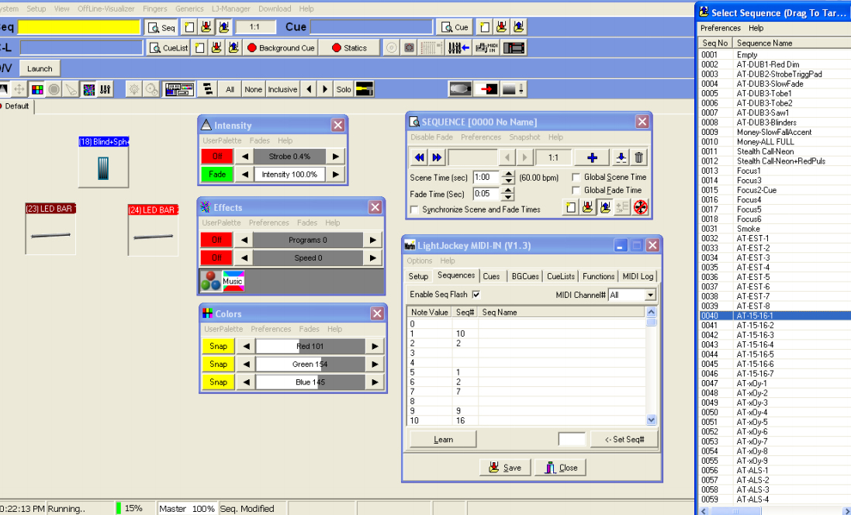Viewport: 851px width, 515px height.
Task: Click the blue plus add scene icon
Action: pos(592,157)
